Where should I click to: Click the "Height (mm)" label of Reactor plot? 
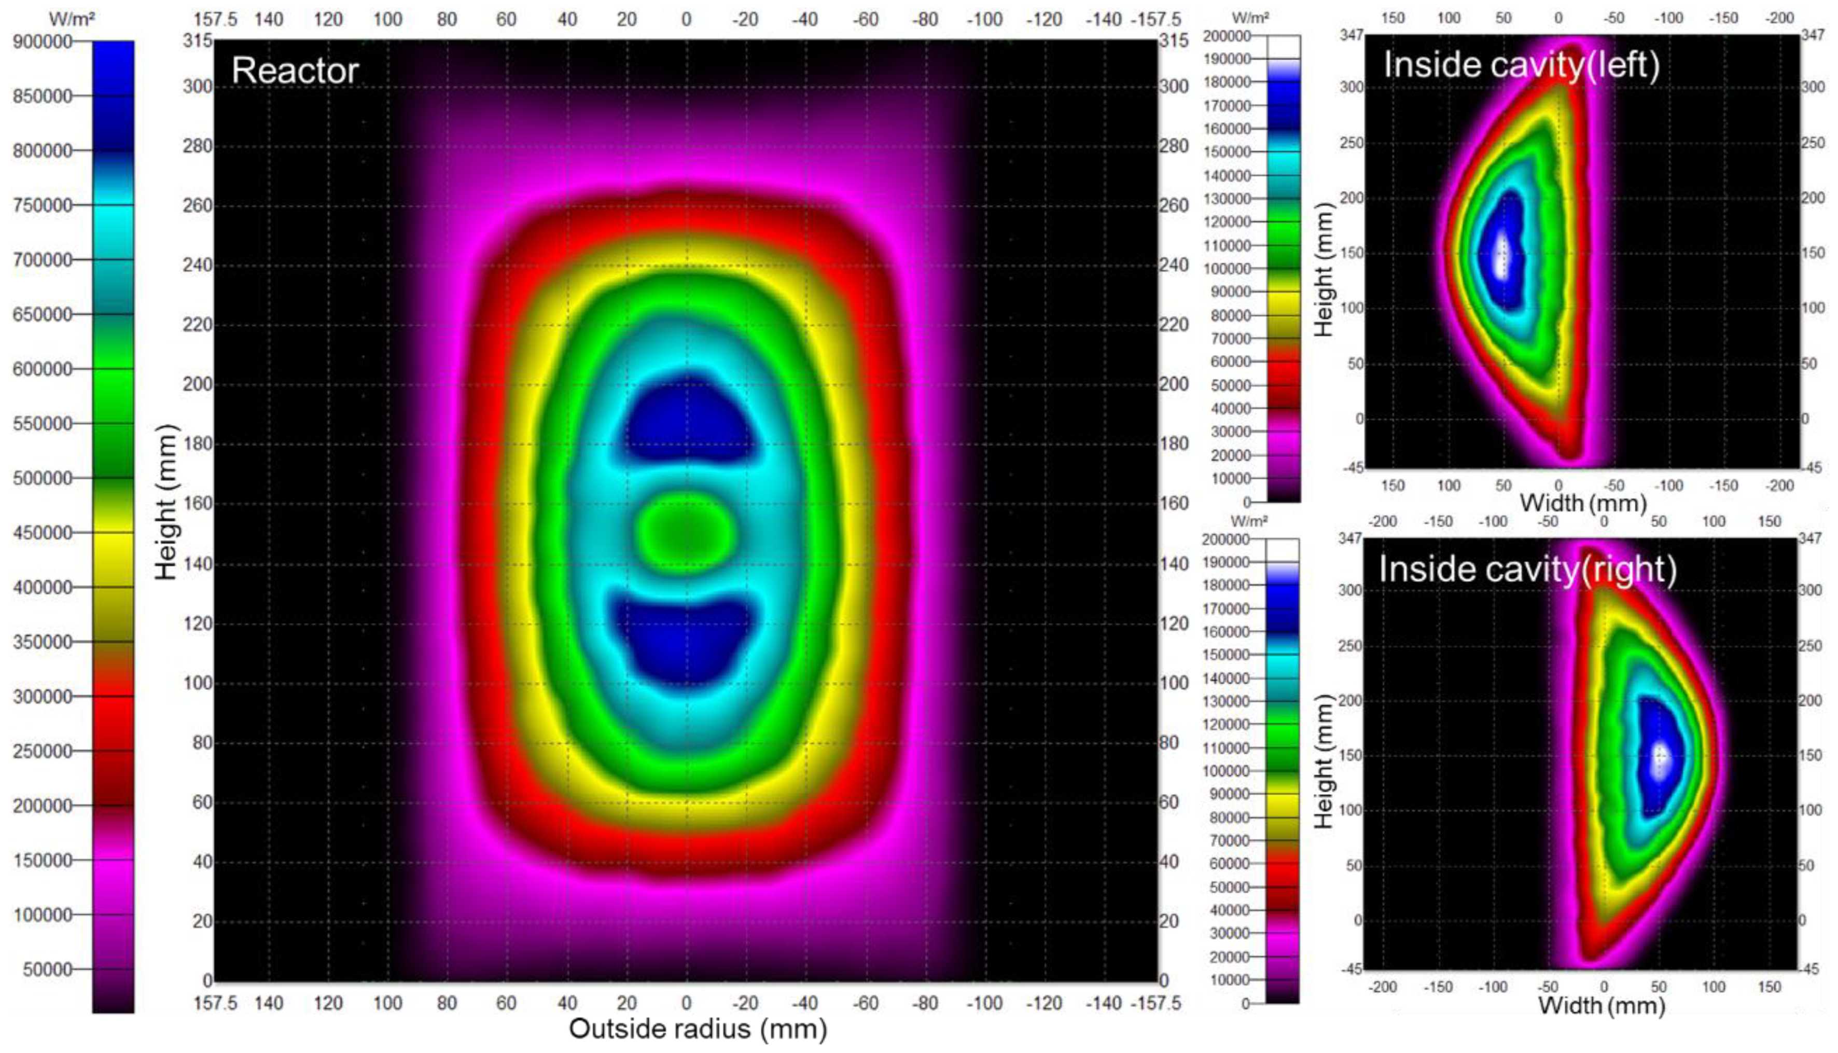(x=167, y=502)
